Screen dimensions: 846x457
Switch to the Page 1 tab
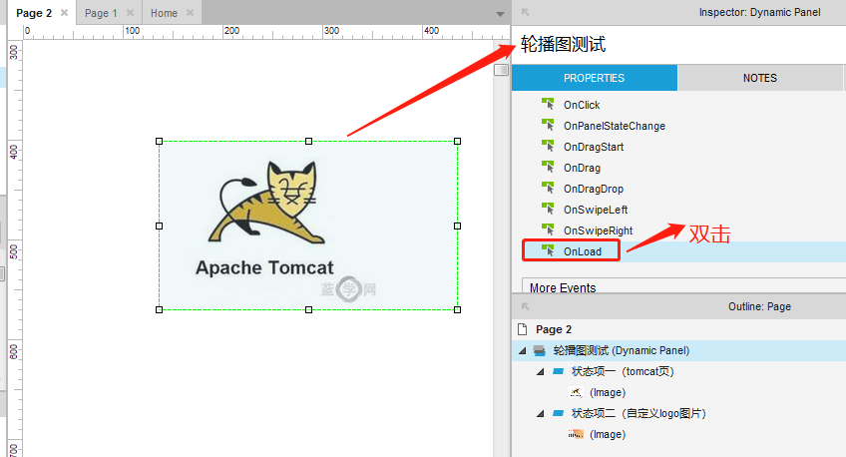pos(101,13)
